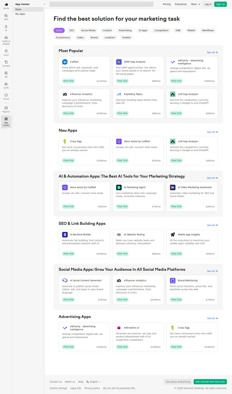This screenshot has height=394, width=232.
Task: Open the Local sidebar section
Action: pyautogui.click(x=6, y=52)
